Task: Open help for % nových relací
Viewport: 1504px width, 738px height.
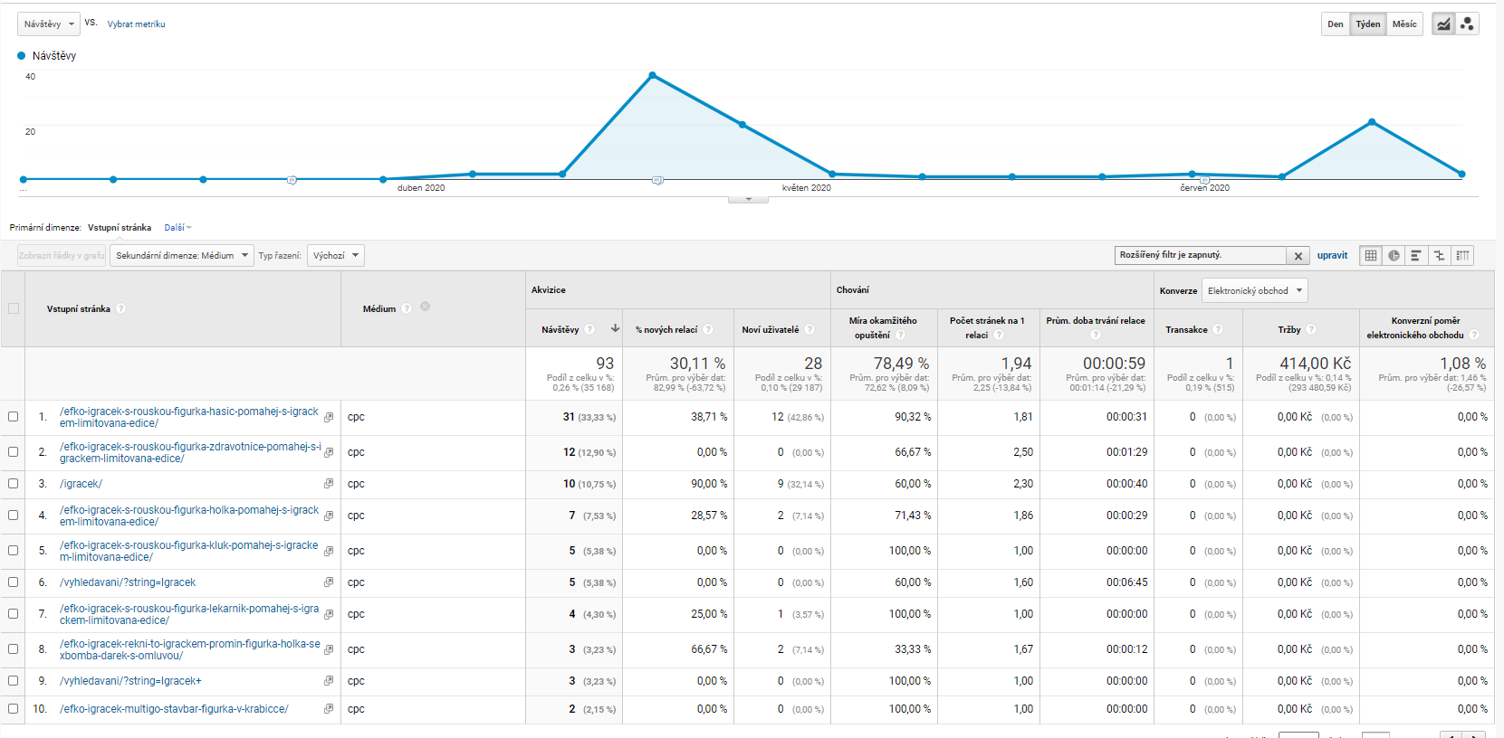Action: coord(708,329)
